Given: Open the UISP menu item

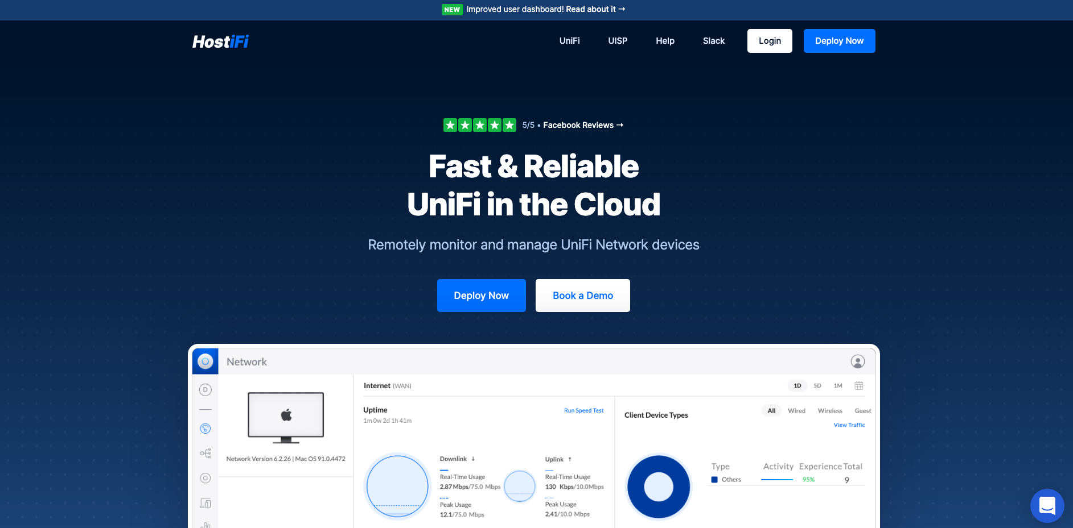Looking at the screenshot, I should point(618,41).
